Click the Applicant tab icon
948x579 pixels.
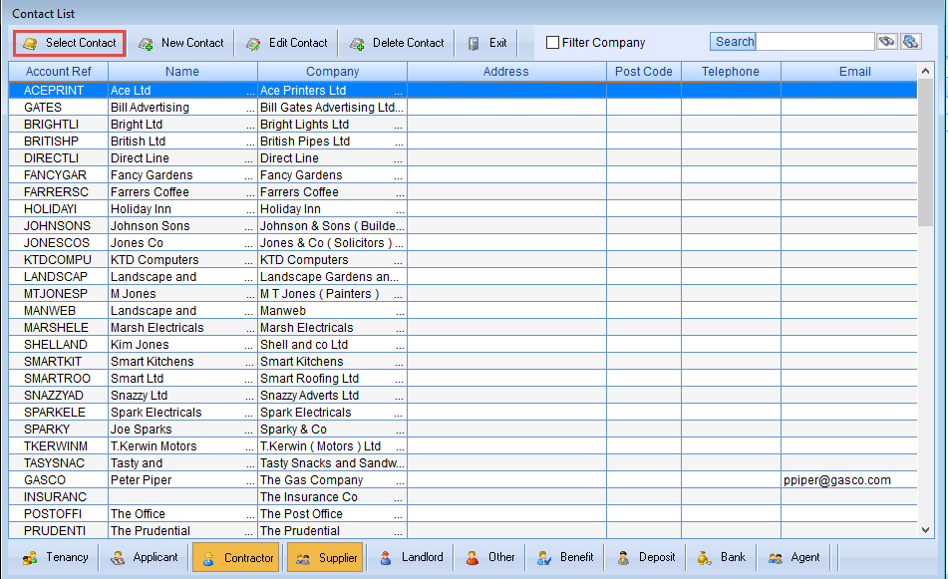[x=118, y=558]
